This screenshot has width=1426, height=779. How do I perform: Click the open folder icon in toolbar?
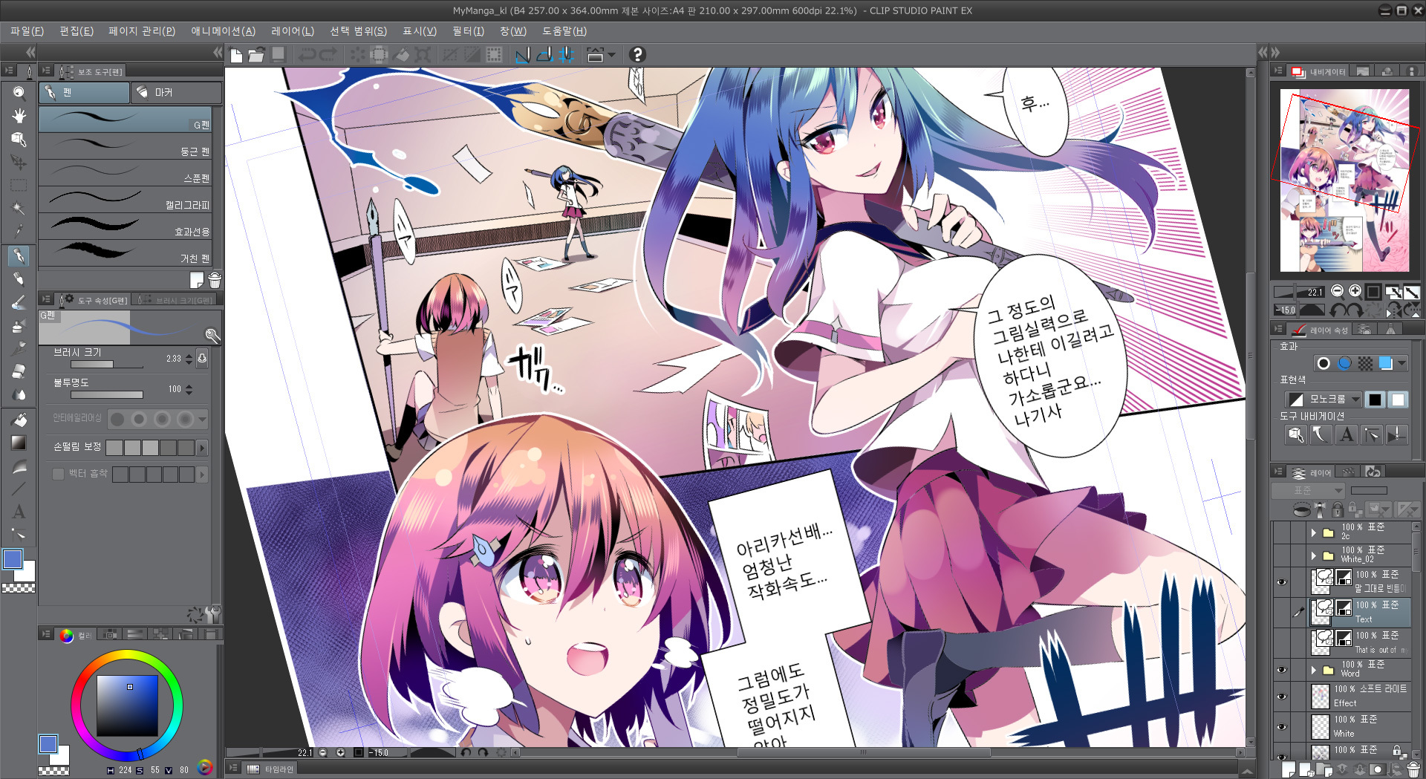point(256,54)
